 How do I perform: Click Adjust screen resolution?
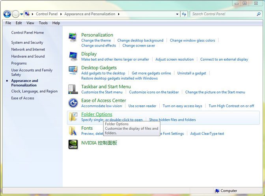175,60
